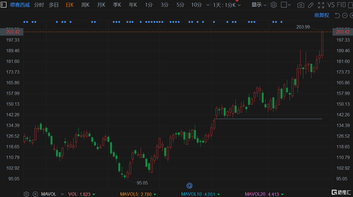Image resolution: width=353 pixels, height=197 pixels.
Task: Click the 203.42 current price label on left axis
Action: 13,32
